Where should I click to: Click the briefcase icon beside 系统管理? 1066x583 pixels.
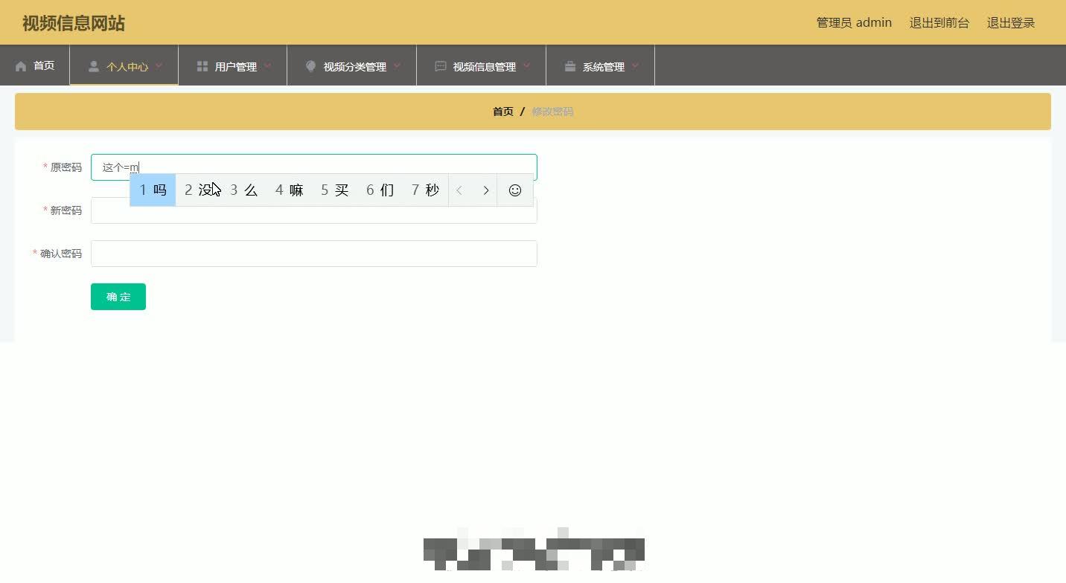570,66
